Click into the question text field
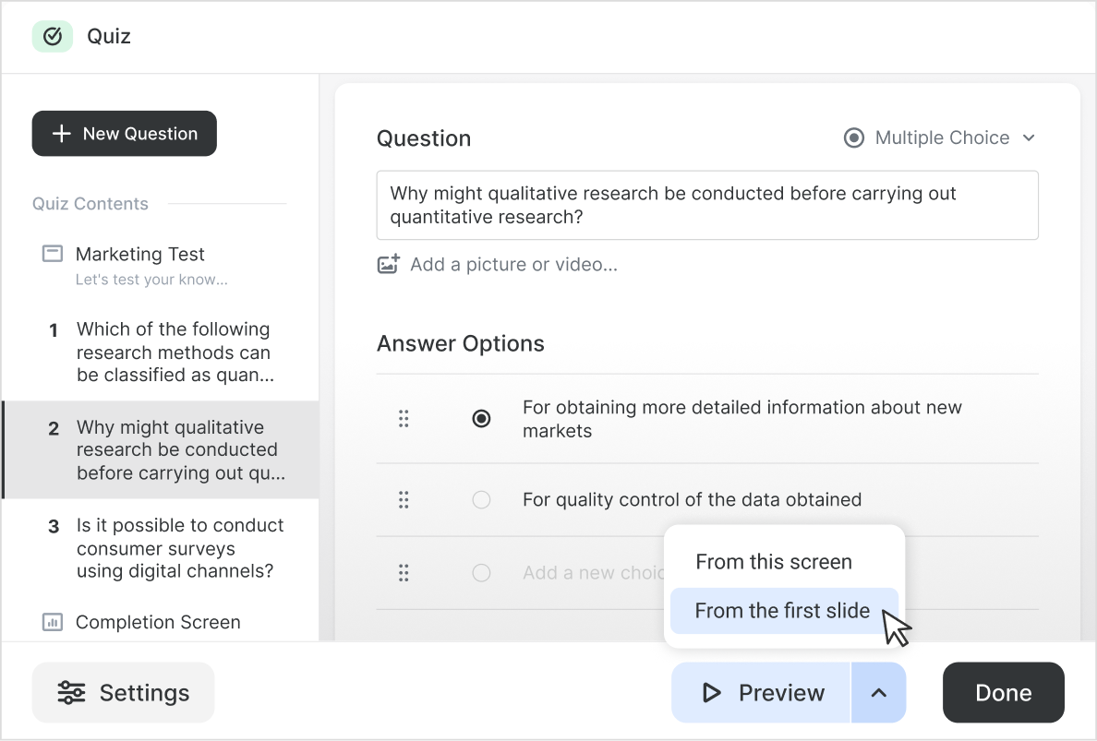 click(706, 205)
